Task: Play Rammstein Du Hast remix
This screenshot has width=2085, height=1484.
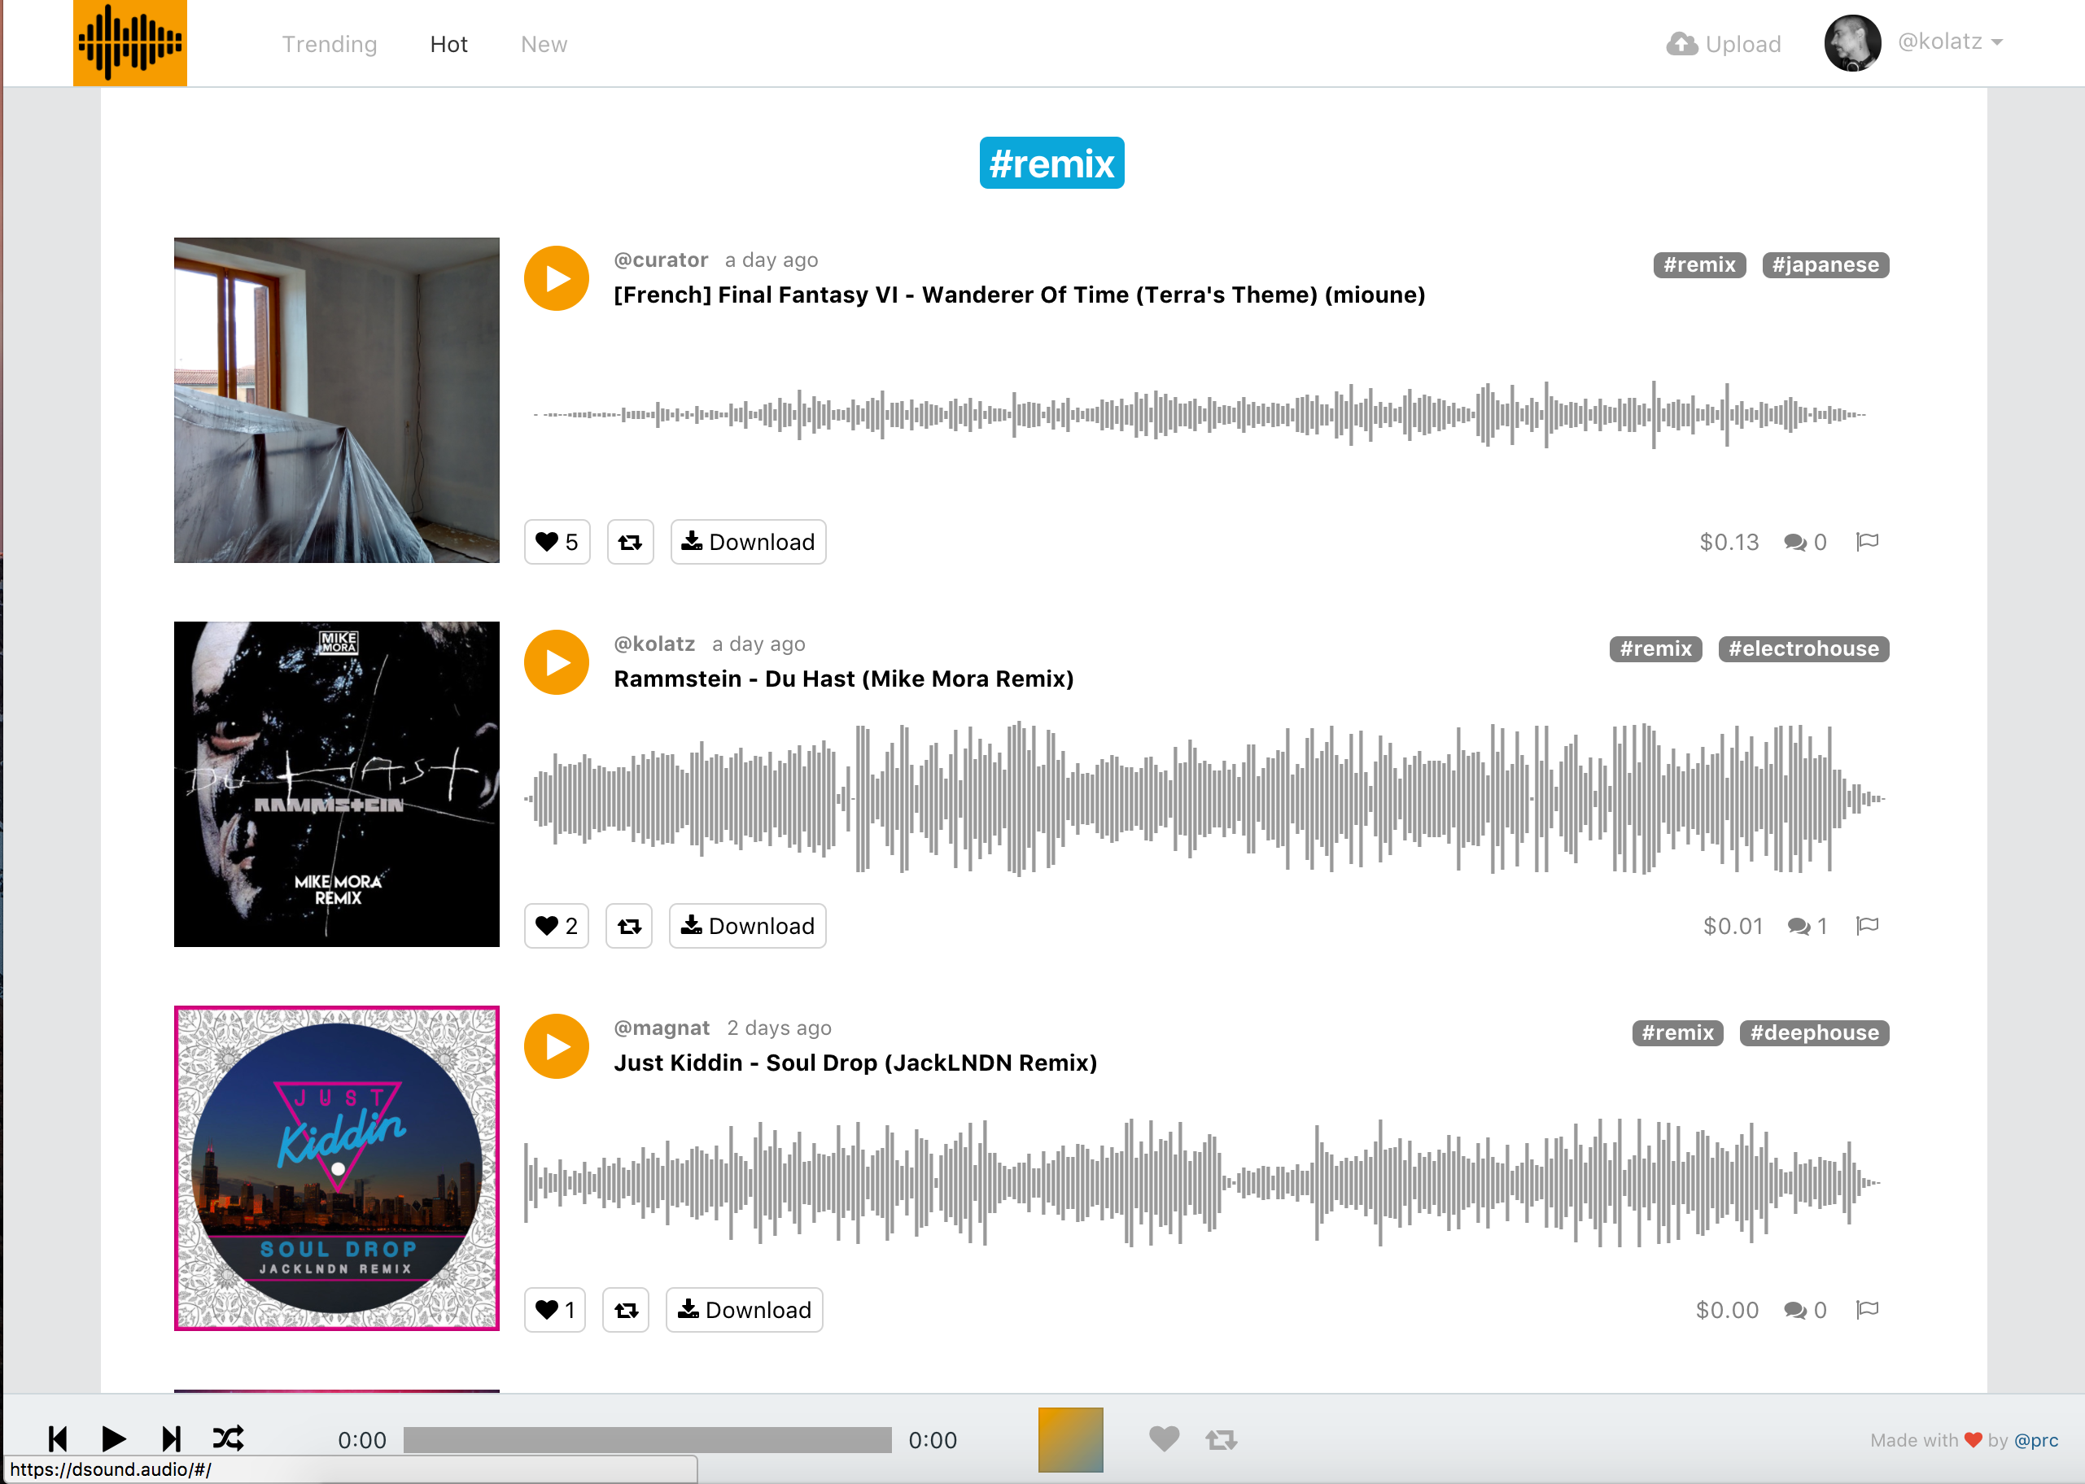Action: (x=556, y=662)
